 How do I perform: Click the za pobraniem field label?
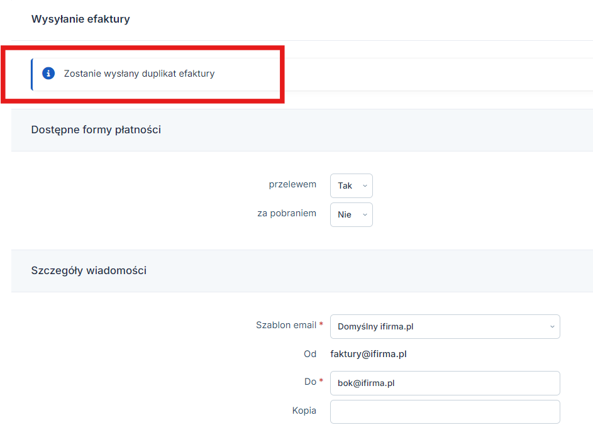click(287, 213)
